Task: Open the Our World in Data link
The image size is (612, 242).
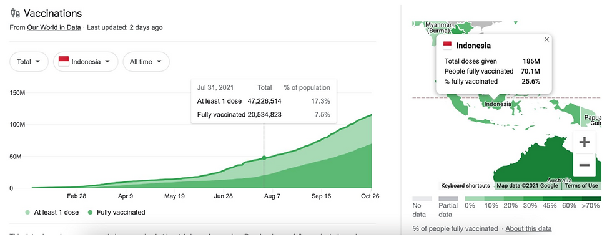Action: [x=54, y=27]
